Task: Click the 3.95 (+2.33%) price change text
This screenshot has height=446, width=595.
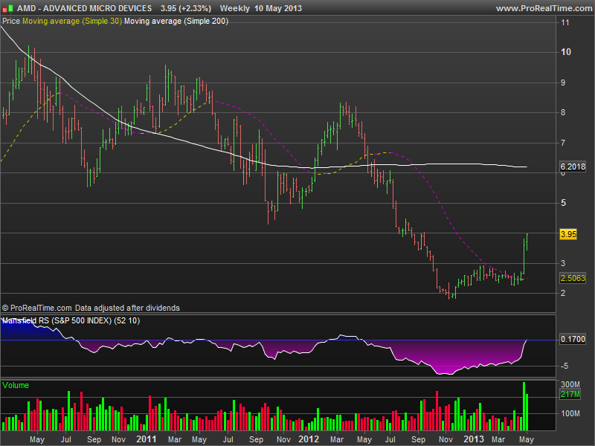Action: click(185, 8)
